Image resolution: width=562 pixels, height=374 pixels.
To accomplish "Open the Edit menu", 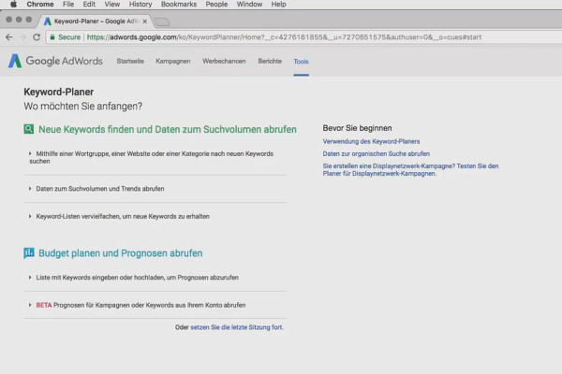I will (89, 5).
